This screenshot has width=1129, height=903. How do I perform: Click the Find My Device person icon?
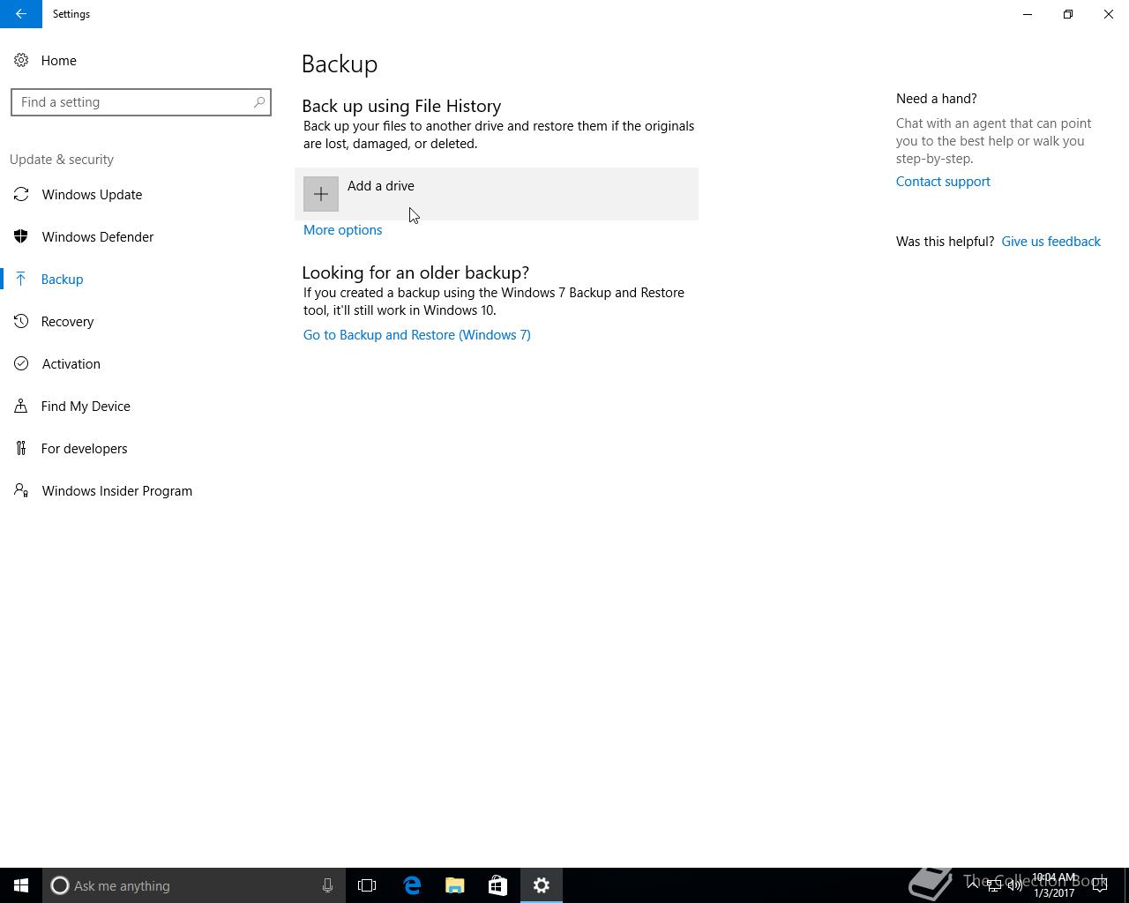(x=21, y=407)
